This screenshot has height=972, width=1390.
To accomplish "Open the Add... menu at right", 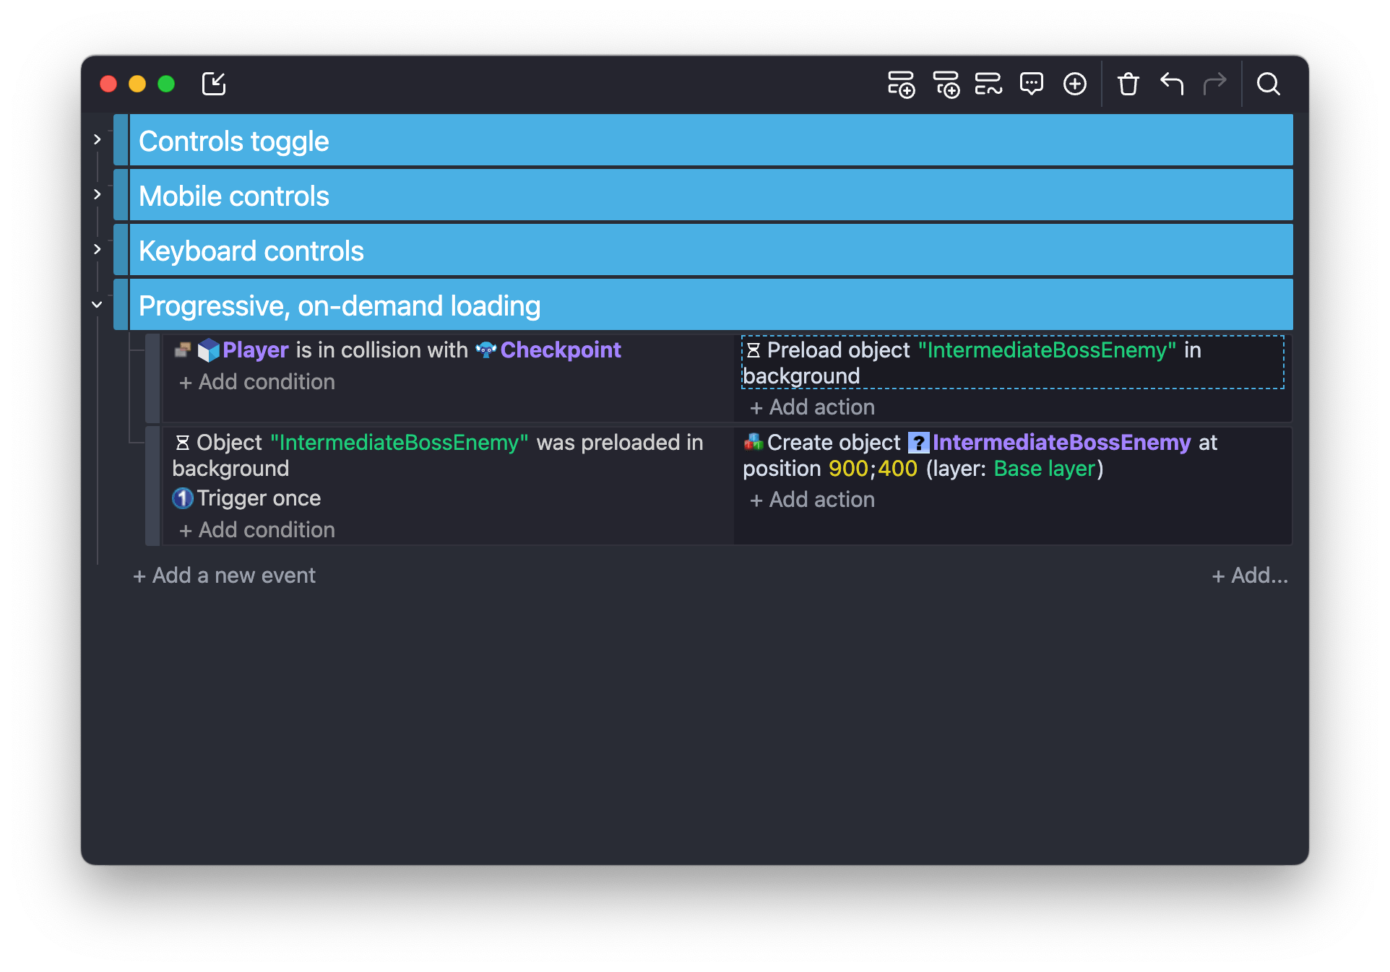I will [1250, 576].
